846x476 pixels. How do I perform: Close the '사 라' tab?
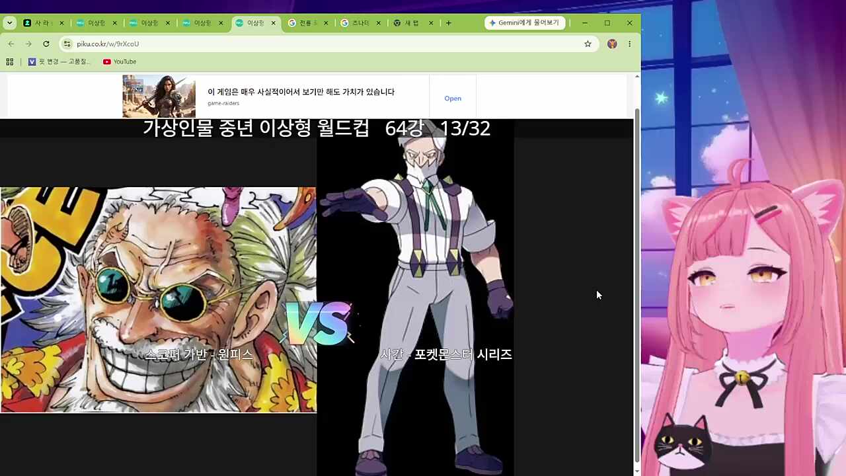[x=61, y=22]
